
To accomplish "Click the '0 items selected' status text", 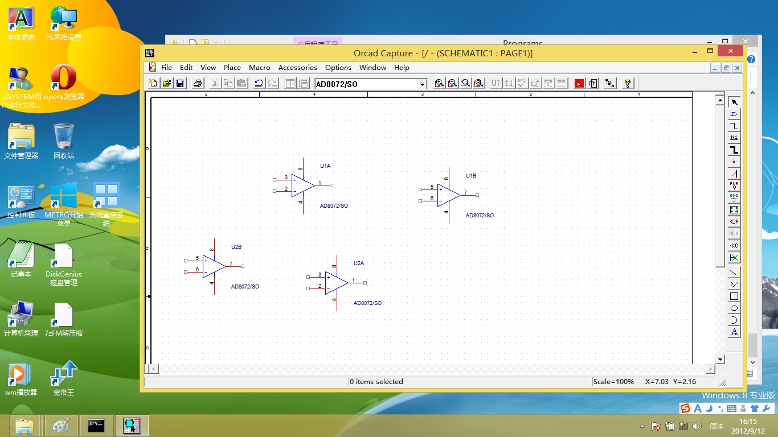I will click(x=376, y=382).
